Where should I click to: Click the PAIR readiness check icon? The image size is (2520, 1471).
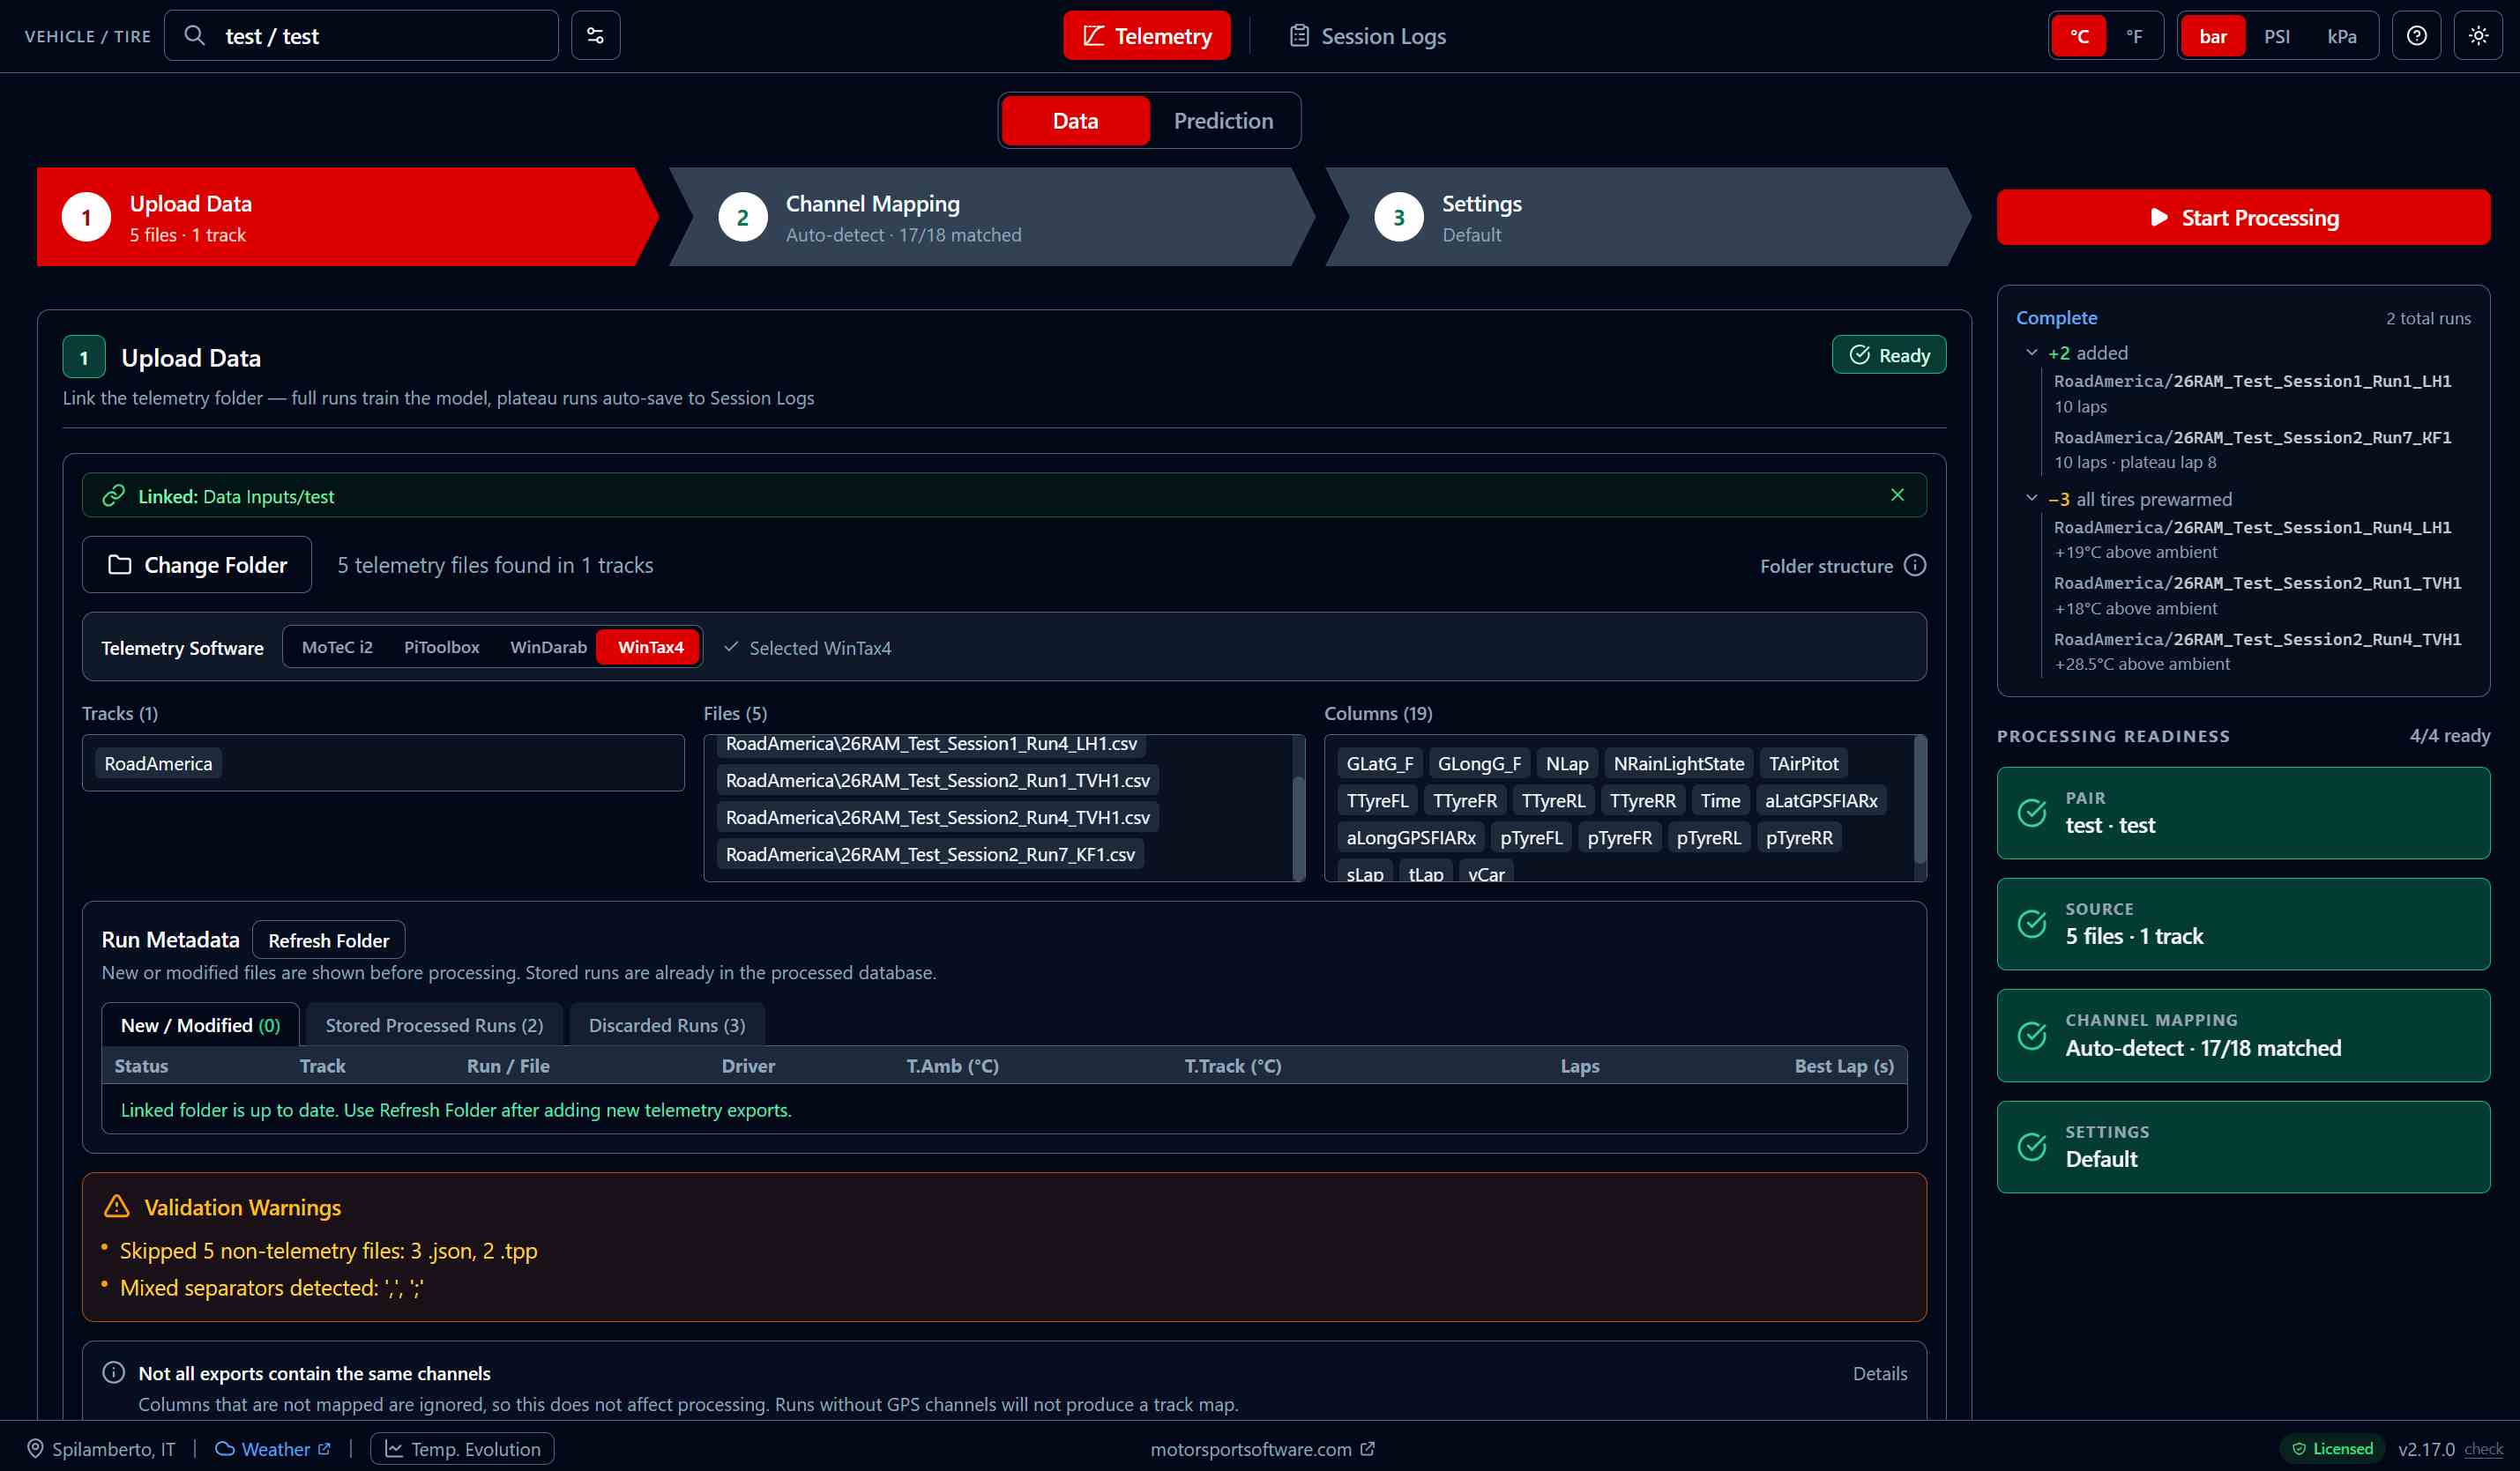coord(2031,813)
